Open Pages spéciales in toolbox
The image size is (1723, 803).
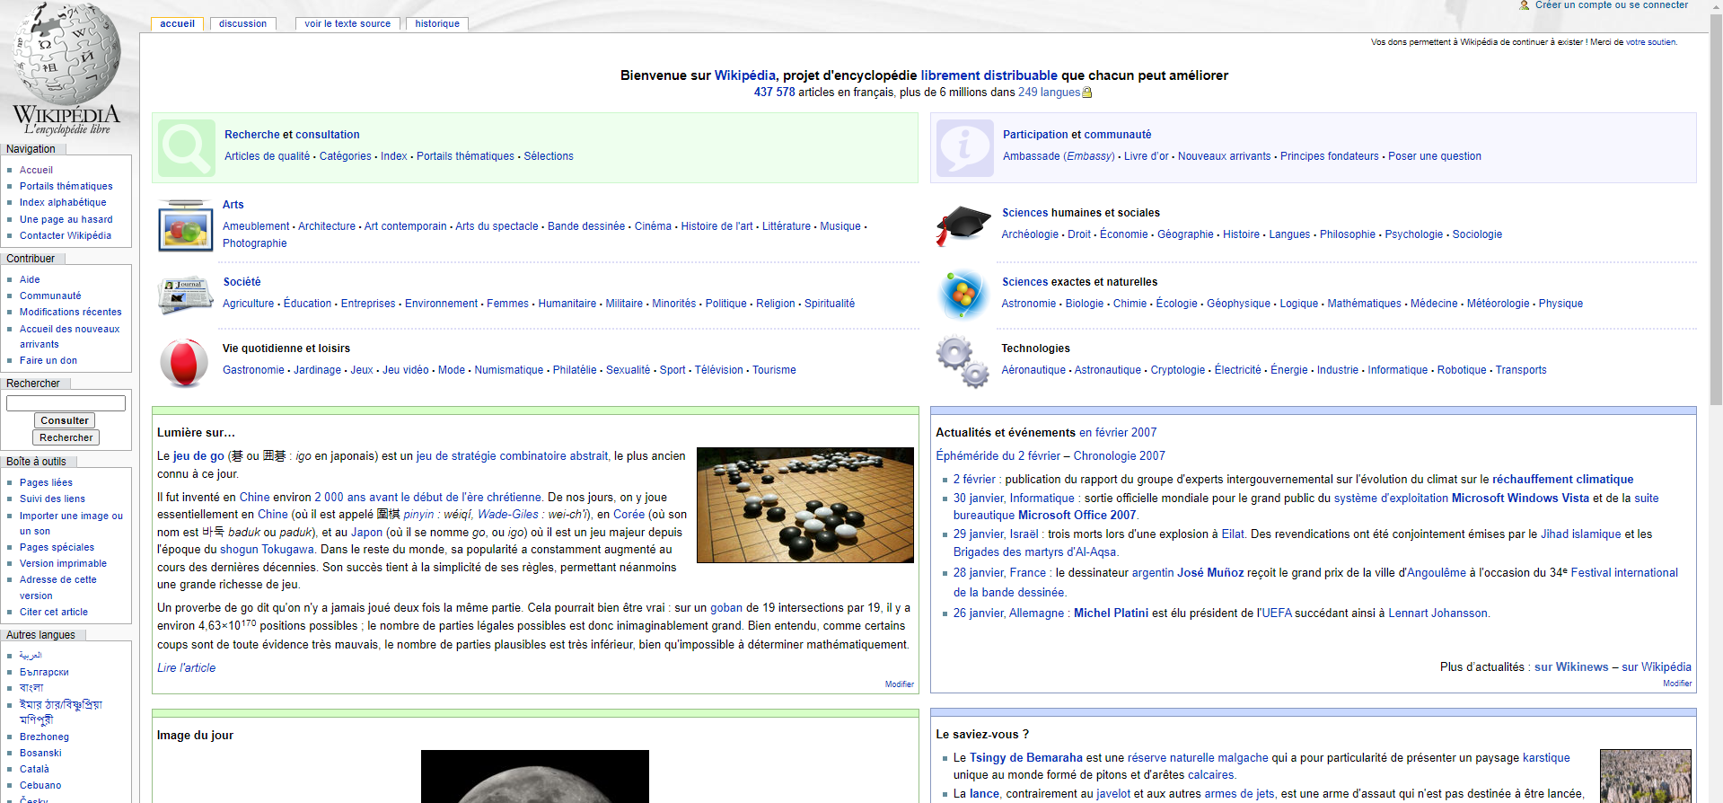click(57, 547)
